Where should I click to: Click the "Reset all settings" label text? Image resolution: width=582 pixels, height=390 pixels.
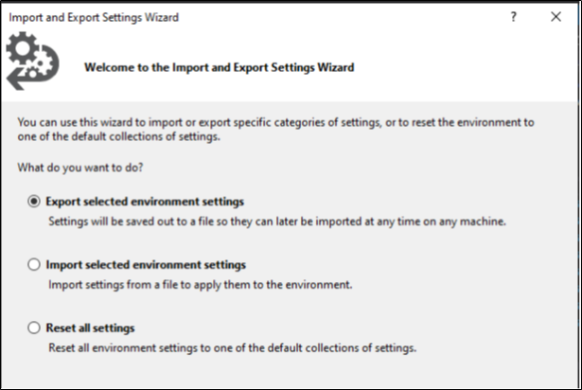click(x=91, y=328)
